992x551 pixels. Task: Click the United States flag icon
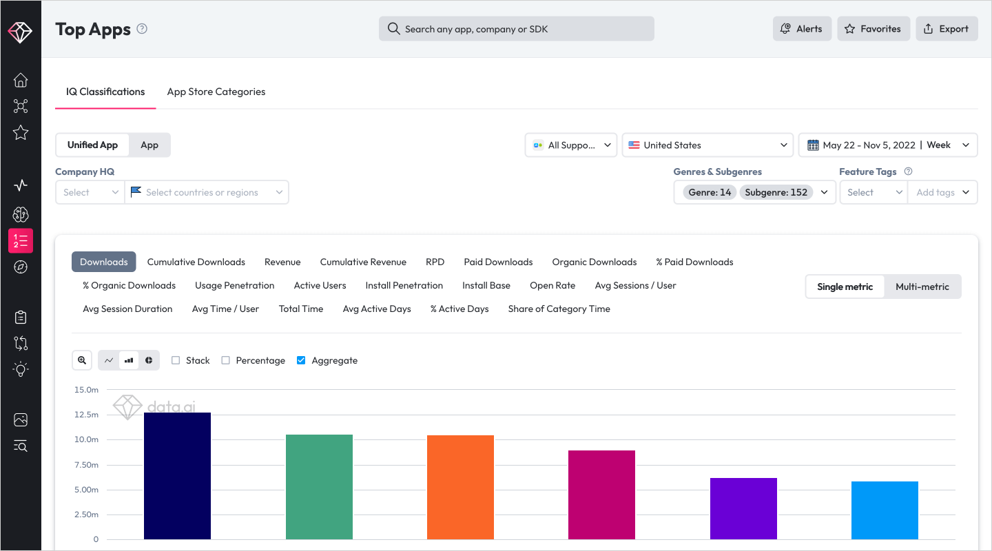point(634,145)
